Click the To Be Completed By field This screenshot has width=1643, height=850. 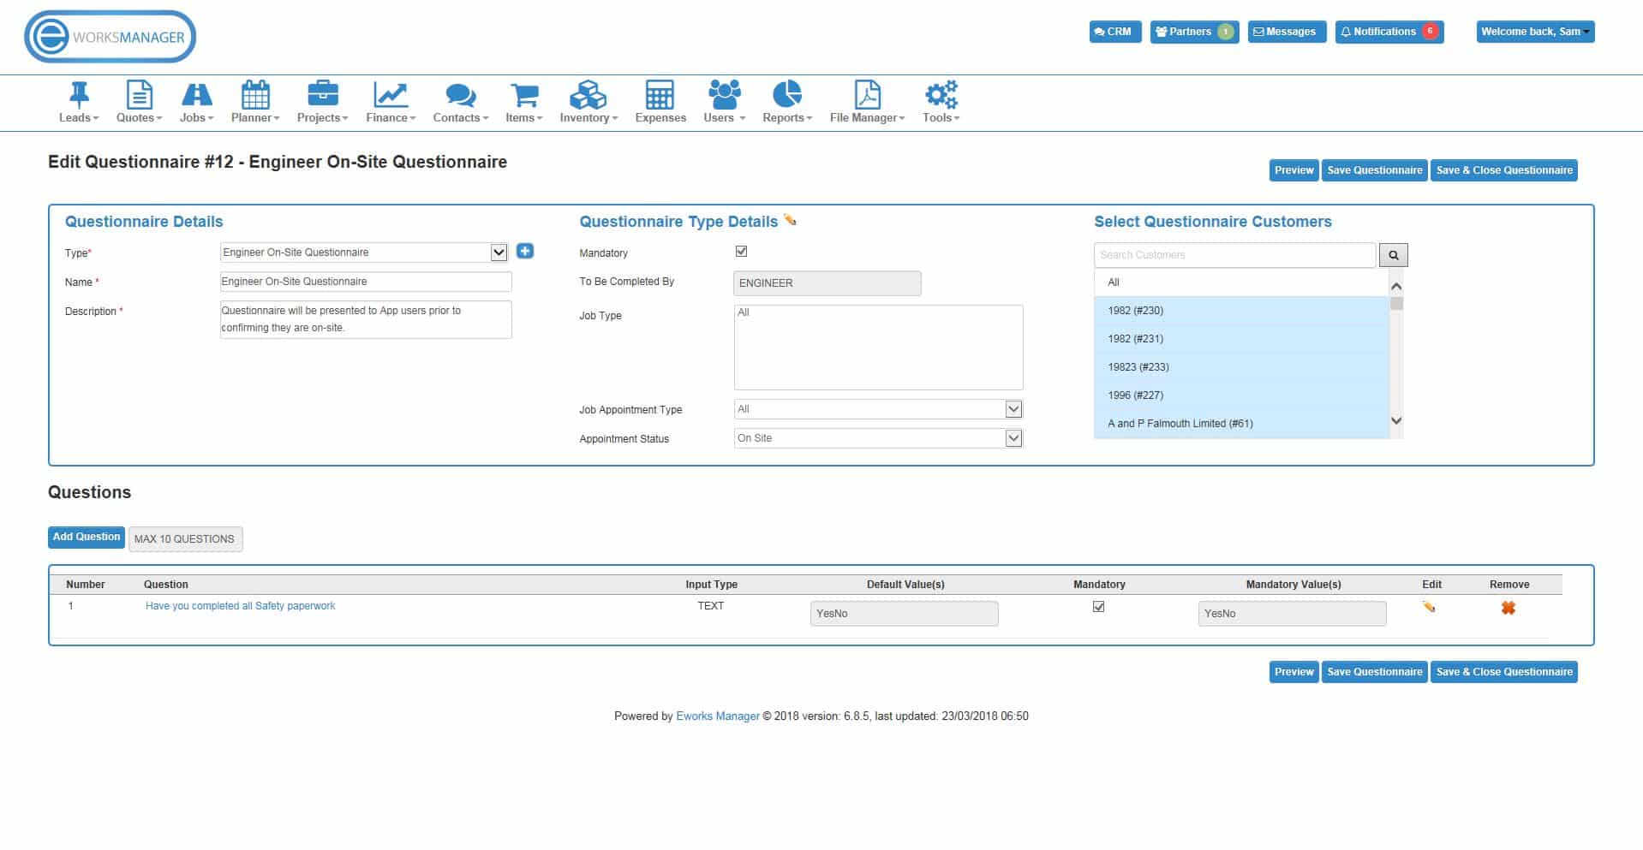[827, 283]
